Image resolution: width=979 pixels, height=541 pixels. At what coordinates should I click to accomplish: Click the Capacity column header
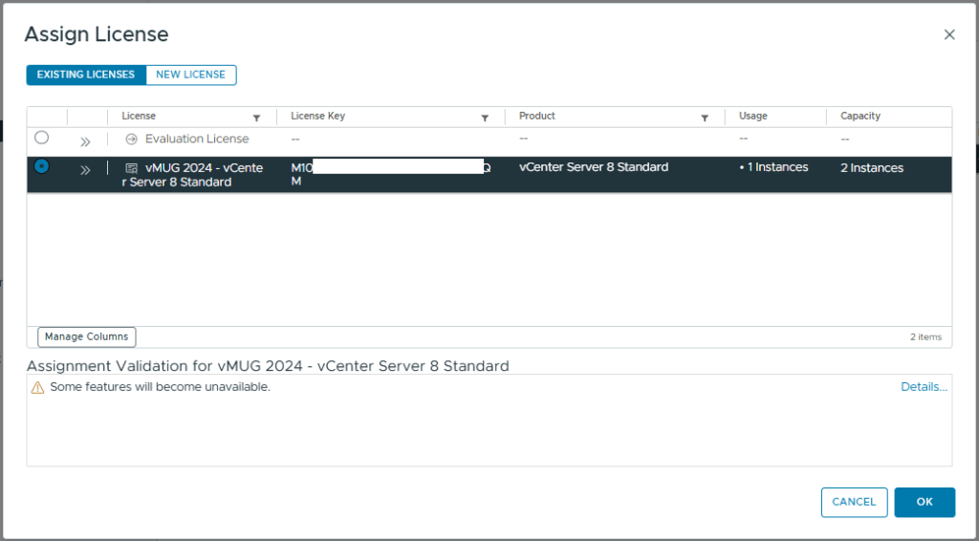click(860, 117)
